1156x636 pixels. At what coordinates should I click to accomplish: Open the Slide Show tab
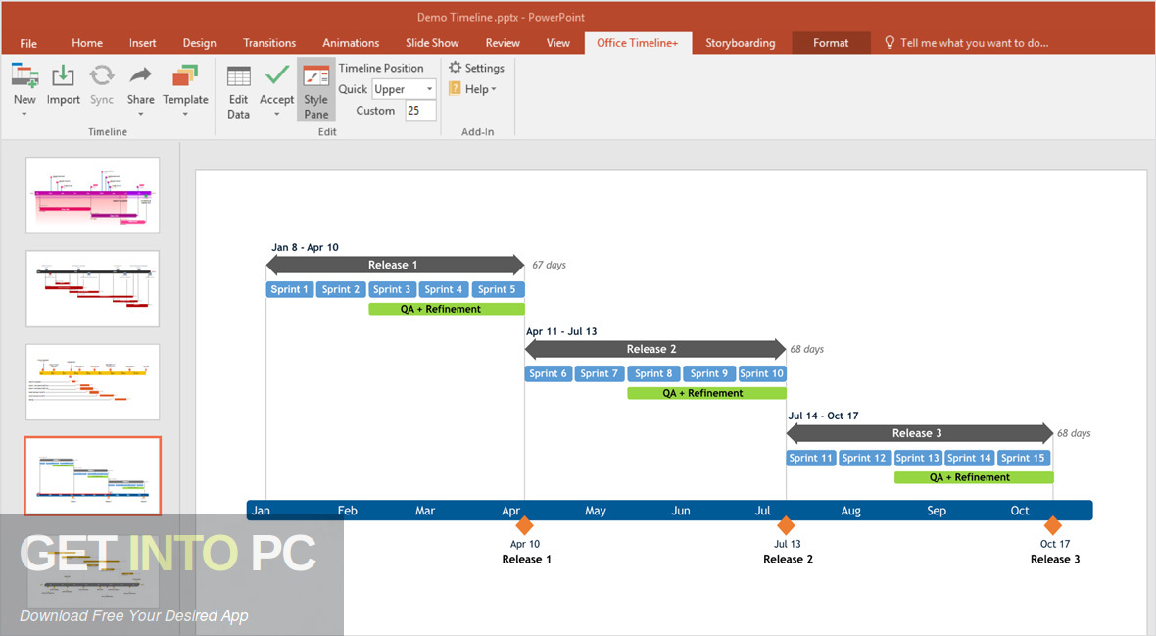[432, 43]
